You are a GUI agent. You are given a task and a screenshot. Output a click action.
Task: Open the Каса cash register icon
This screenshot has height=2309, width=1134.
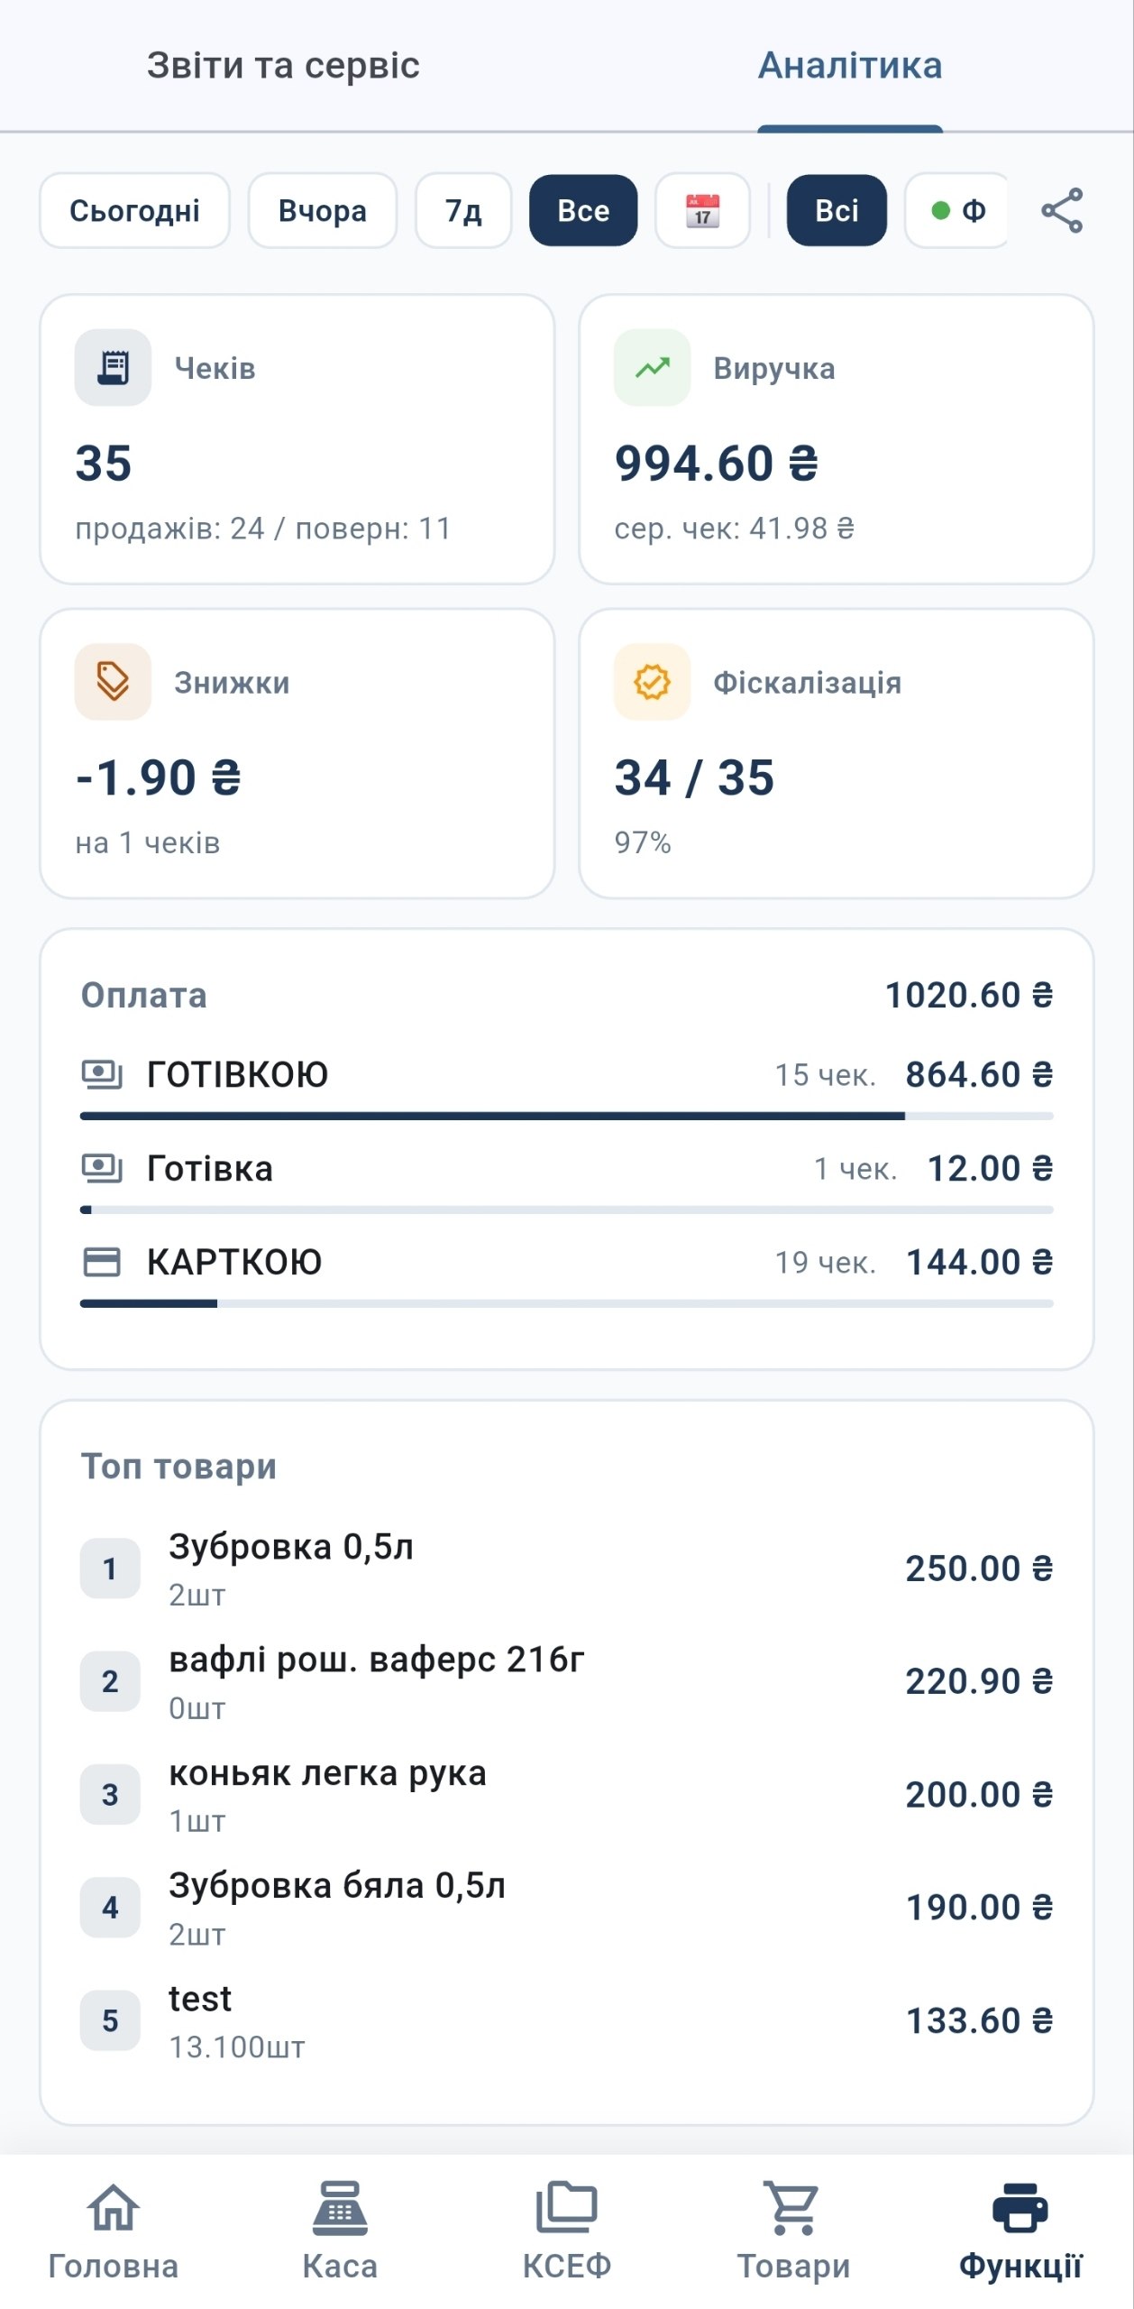click(340, 2207)
